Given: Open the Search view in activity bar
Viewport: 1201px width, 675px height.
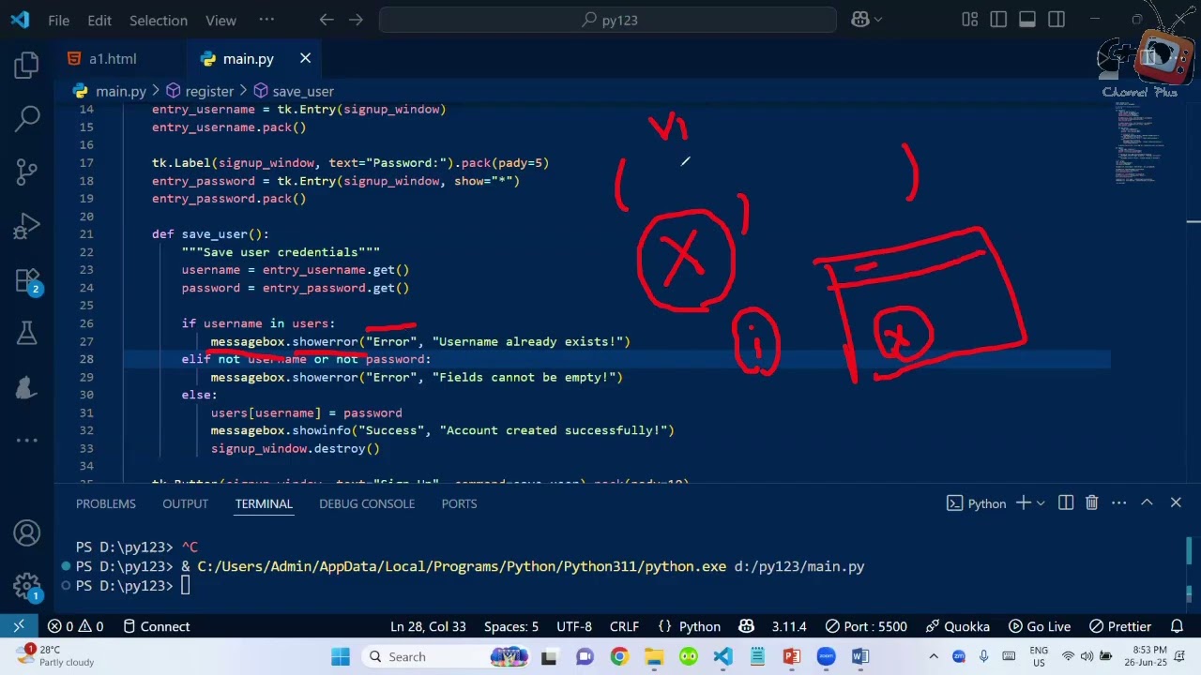Looking at the screenshot, I should click(26, 118).
